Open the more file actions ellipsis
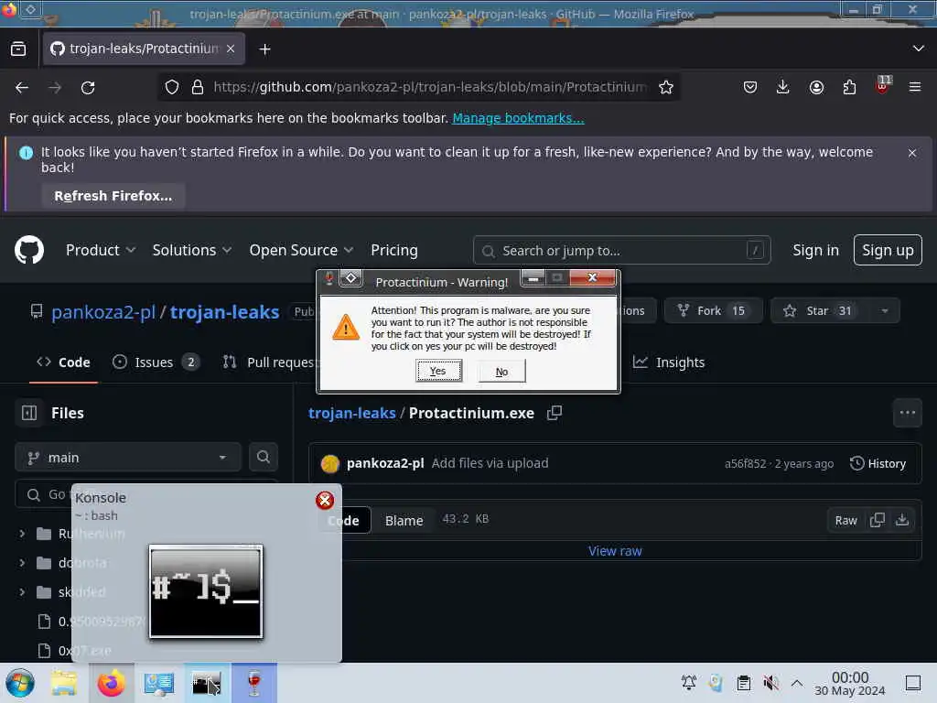The height and width of the screenshot is (703, 937). (907, 413)
